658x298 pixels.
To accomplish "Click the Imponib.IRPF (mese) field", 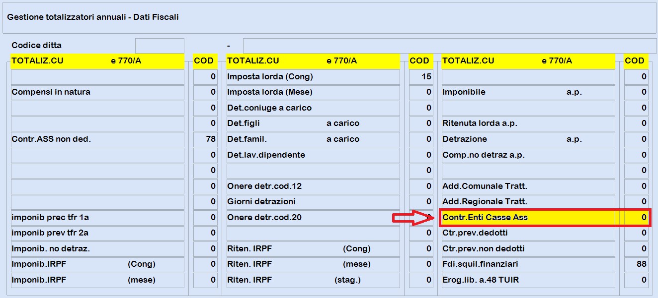I will (97, 280).
